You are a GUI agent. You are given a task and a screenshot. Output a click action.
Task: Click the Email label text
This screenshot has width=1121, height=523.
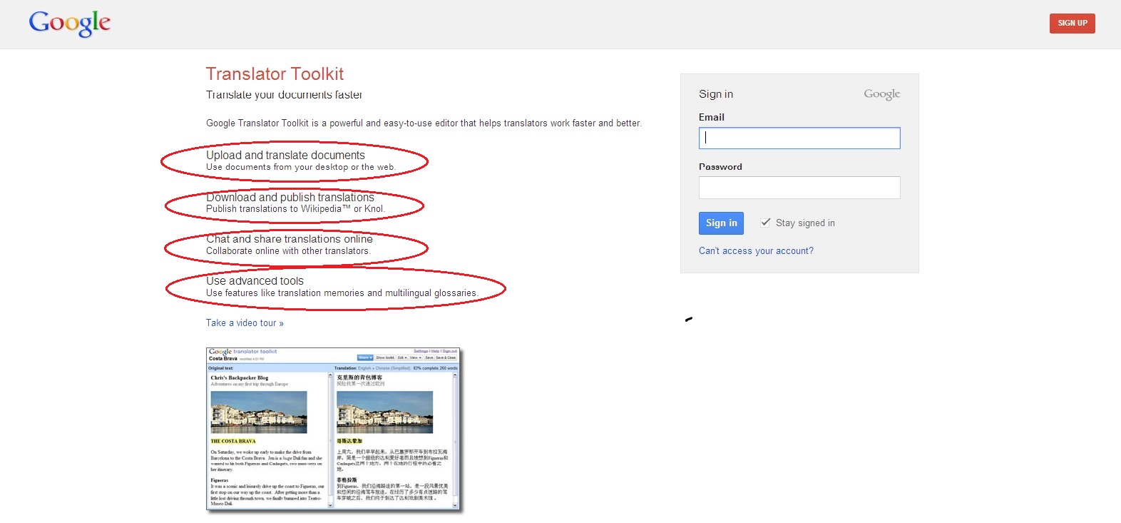point(712,117)
